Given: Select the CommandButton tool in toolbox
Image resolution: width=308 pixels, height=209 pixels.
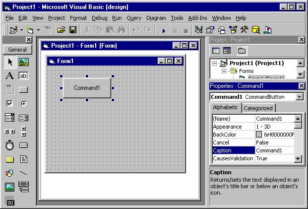Looking at the screenshot, I should (24, 90).
